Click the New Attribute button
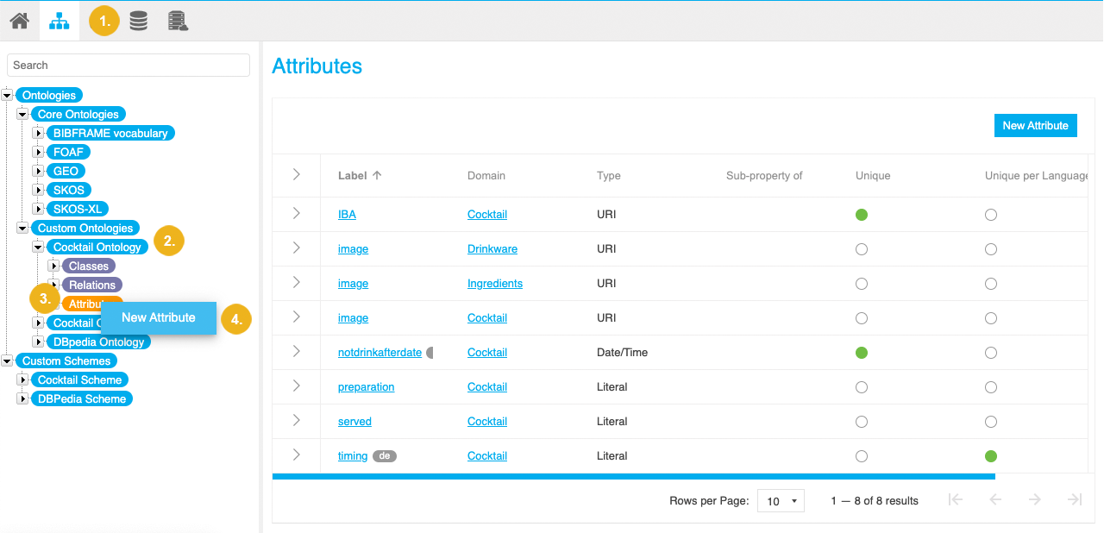Screen dimensions: 1104x533 (1035, 126)
